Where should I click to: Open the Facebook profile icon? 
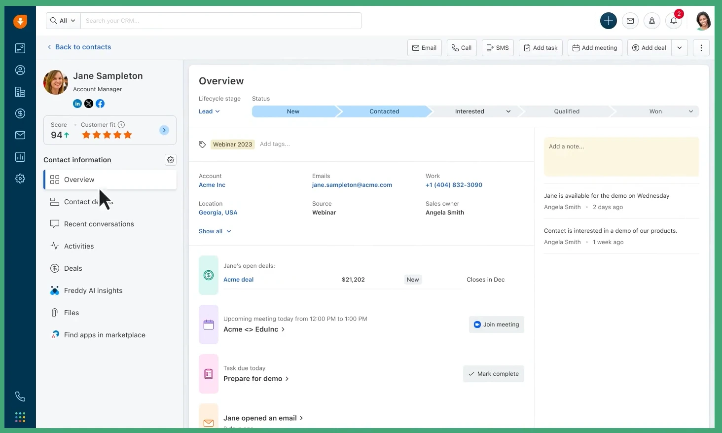click(x=100, y=104)
